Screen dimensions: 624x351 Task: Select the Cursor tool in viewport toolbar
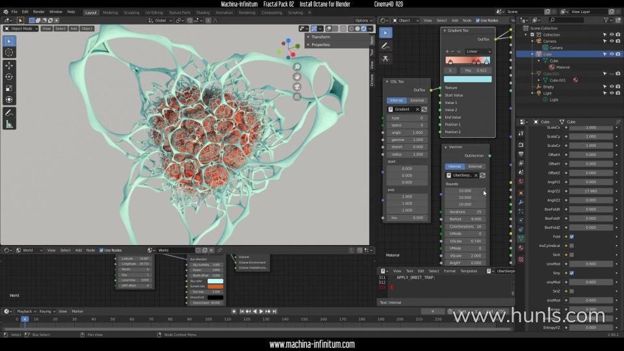click(x=9, y=52)
